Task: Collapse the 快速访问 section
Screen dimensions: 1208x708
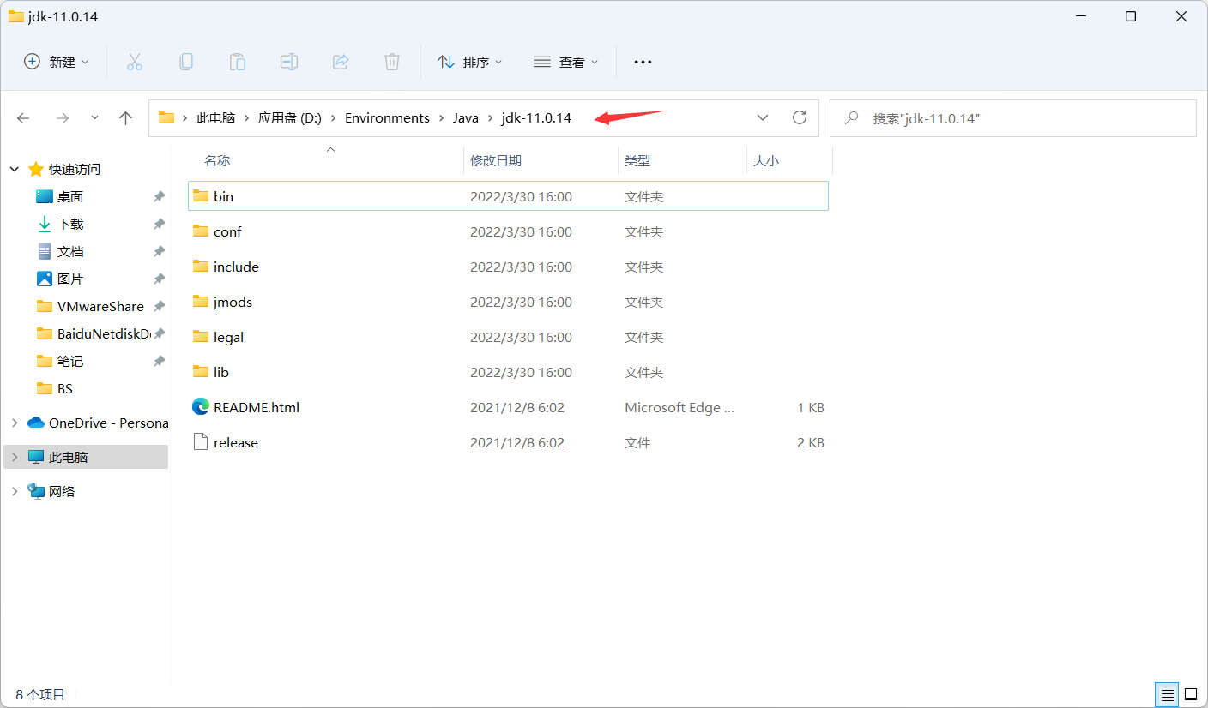Action: (x=15, y=170)
